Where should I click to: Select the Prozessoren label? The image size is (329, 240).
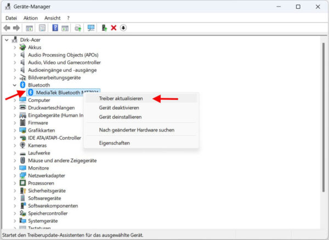tap(41, 183)
